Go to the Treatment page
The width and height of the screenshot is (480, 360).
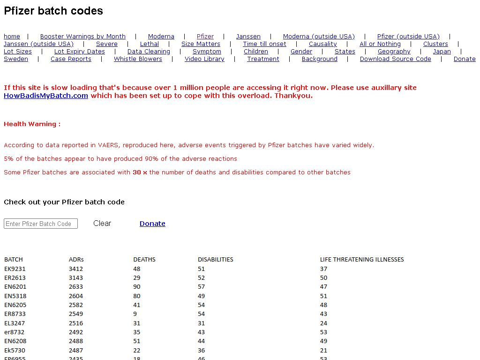point(263,59)
